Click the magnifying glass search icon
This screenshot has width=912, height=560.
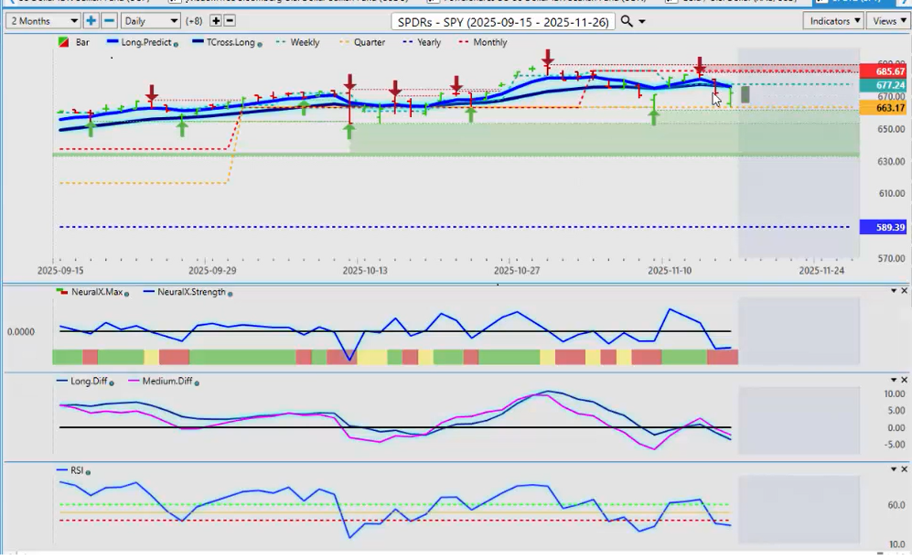[x=627, y=21]
